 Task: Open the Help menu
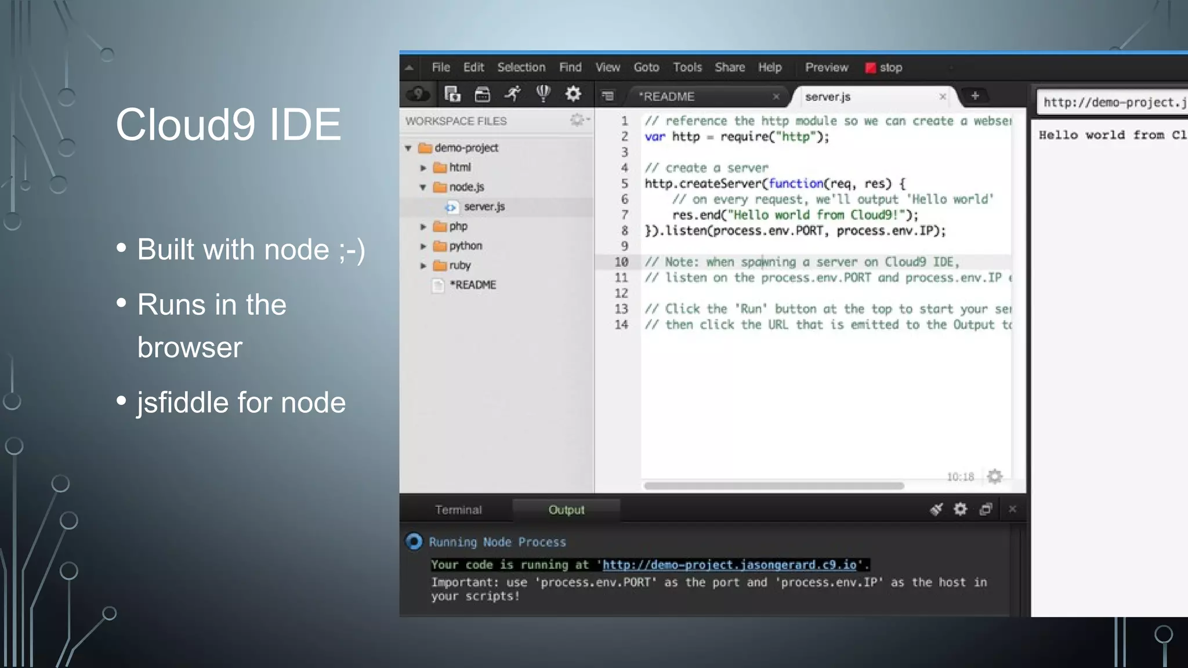770,67
